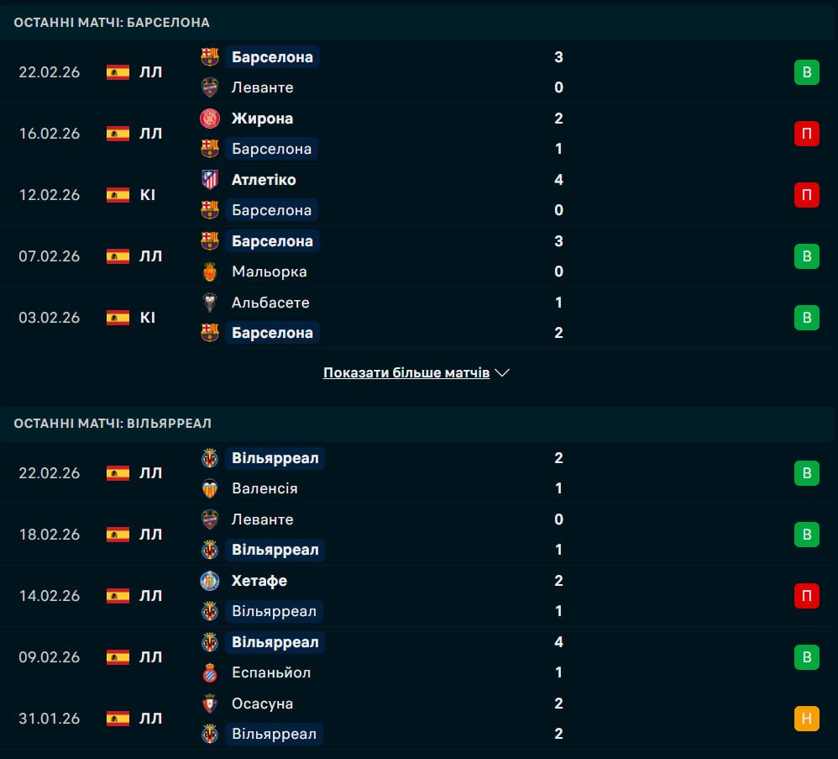The image size is (838, 759).
Task: Click the red loss badge for the Atlético match
Action: click(806, 195)
